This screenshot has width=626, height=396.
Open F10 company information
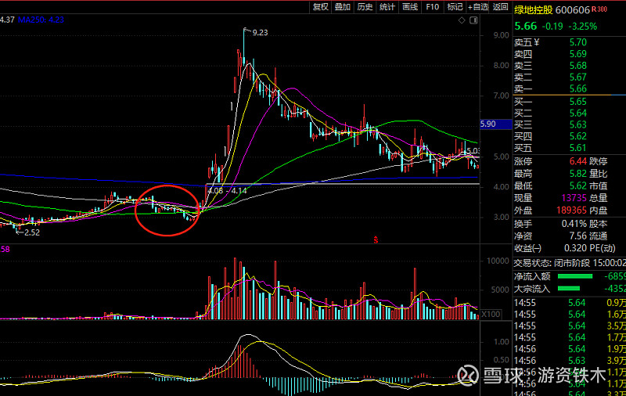pos(433,7)
